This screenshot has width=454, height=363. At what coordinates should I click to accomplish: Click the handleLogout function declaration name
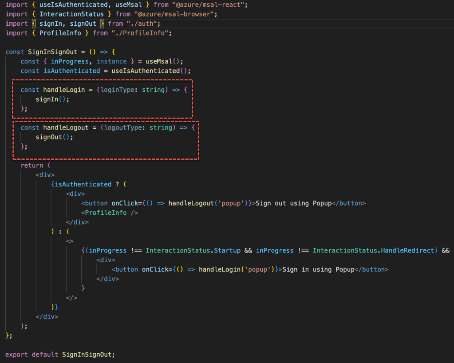click(65, 127)
